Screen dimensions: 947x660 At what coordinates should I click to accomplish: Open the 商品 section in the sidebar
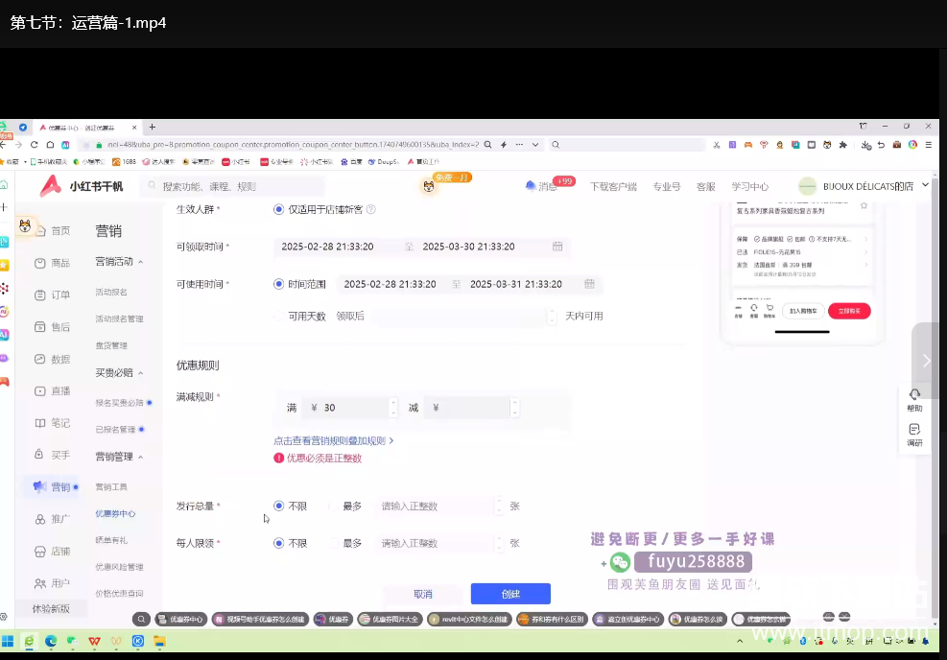53,263
